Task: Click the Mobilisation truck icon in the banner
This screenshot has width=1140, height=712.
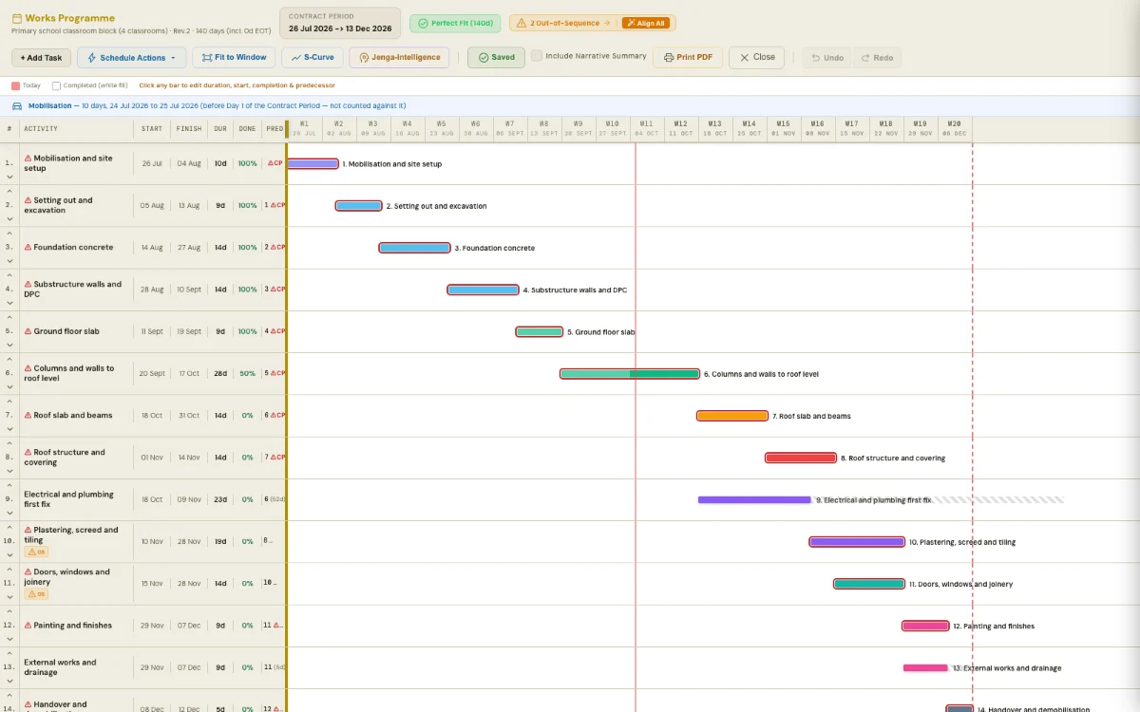Action: (x=17, y=106)
